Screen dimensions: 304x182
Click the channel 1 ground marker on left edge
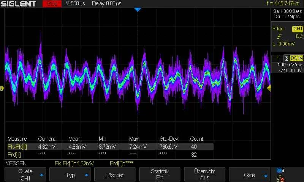tap(2, 88)
